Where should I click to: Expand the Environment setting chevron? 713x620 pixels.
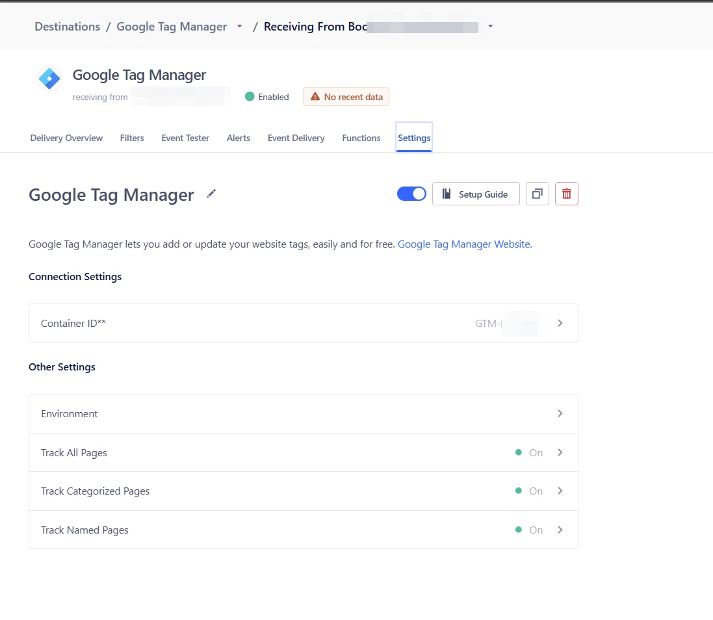click(x=560, y=413)
